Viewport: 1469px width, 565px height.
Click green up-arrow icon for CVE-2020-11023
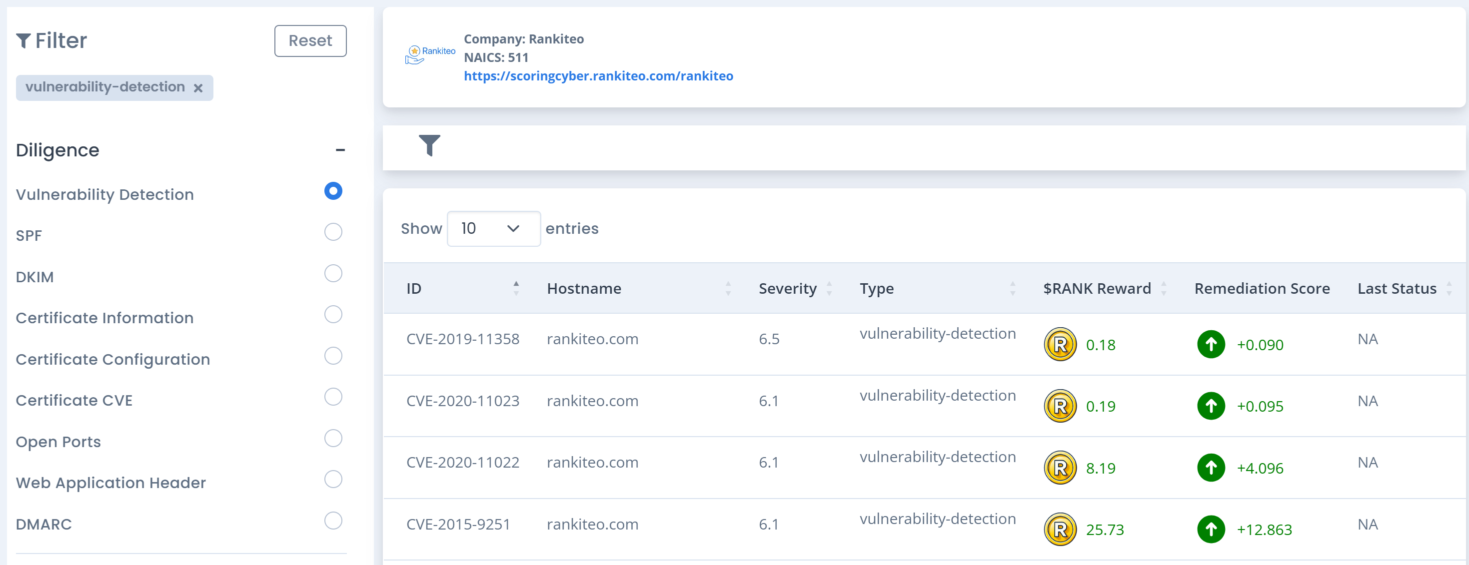click(x=1211, y=406)
